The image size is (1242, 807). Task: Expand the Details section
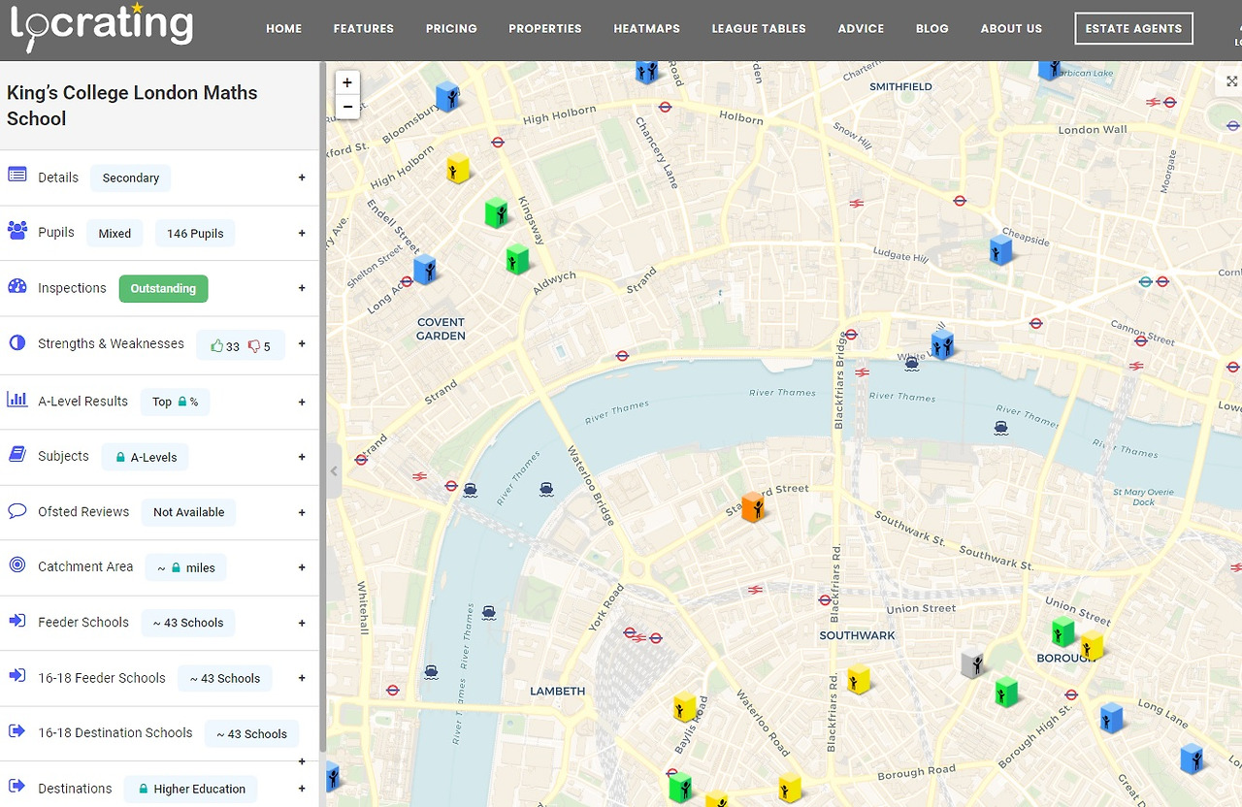tap(302, 178)
